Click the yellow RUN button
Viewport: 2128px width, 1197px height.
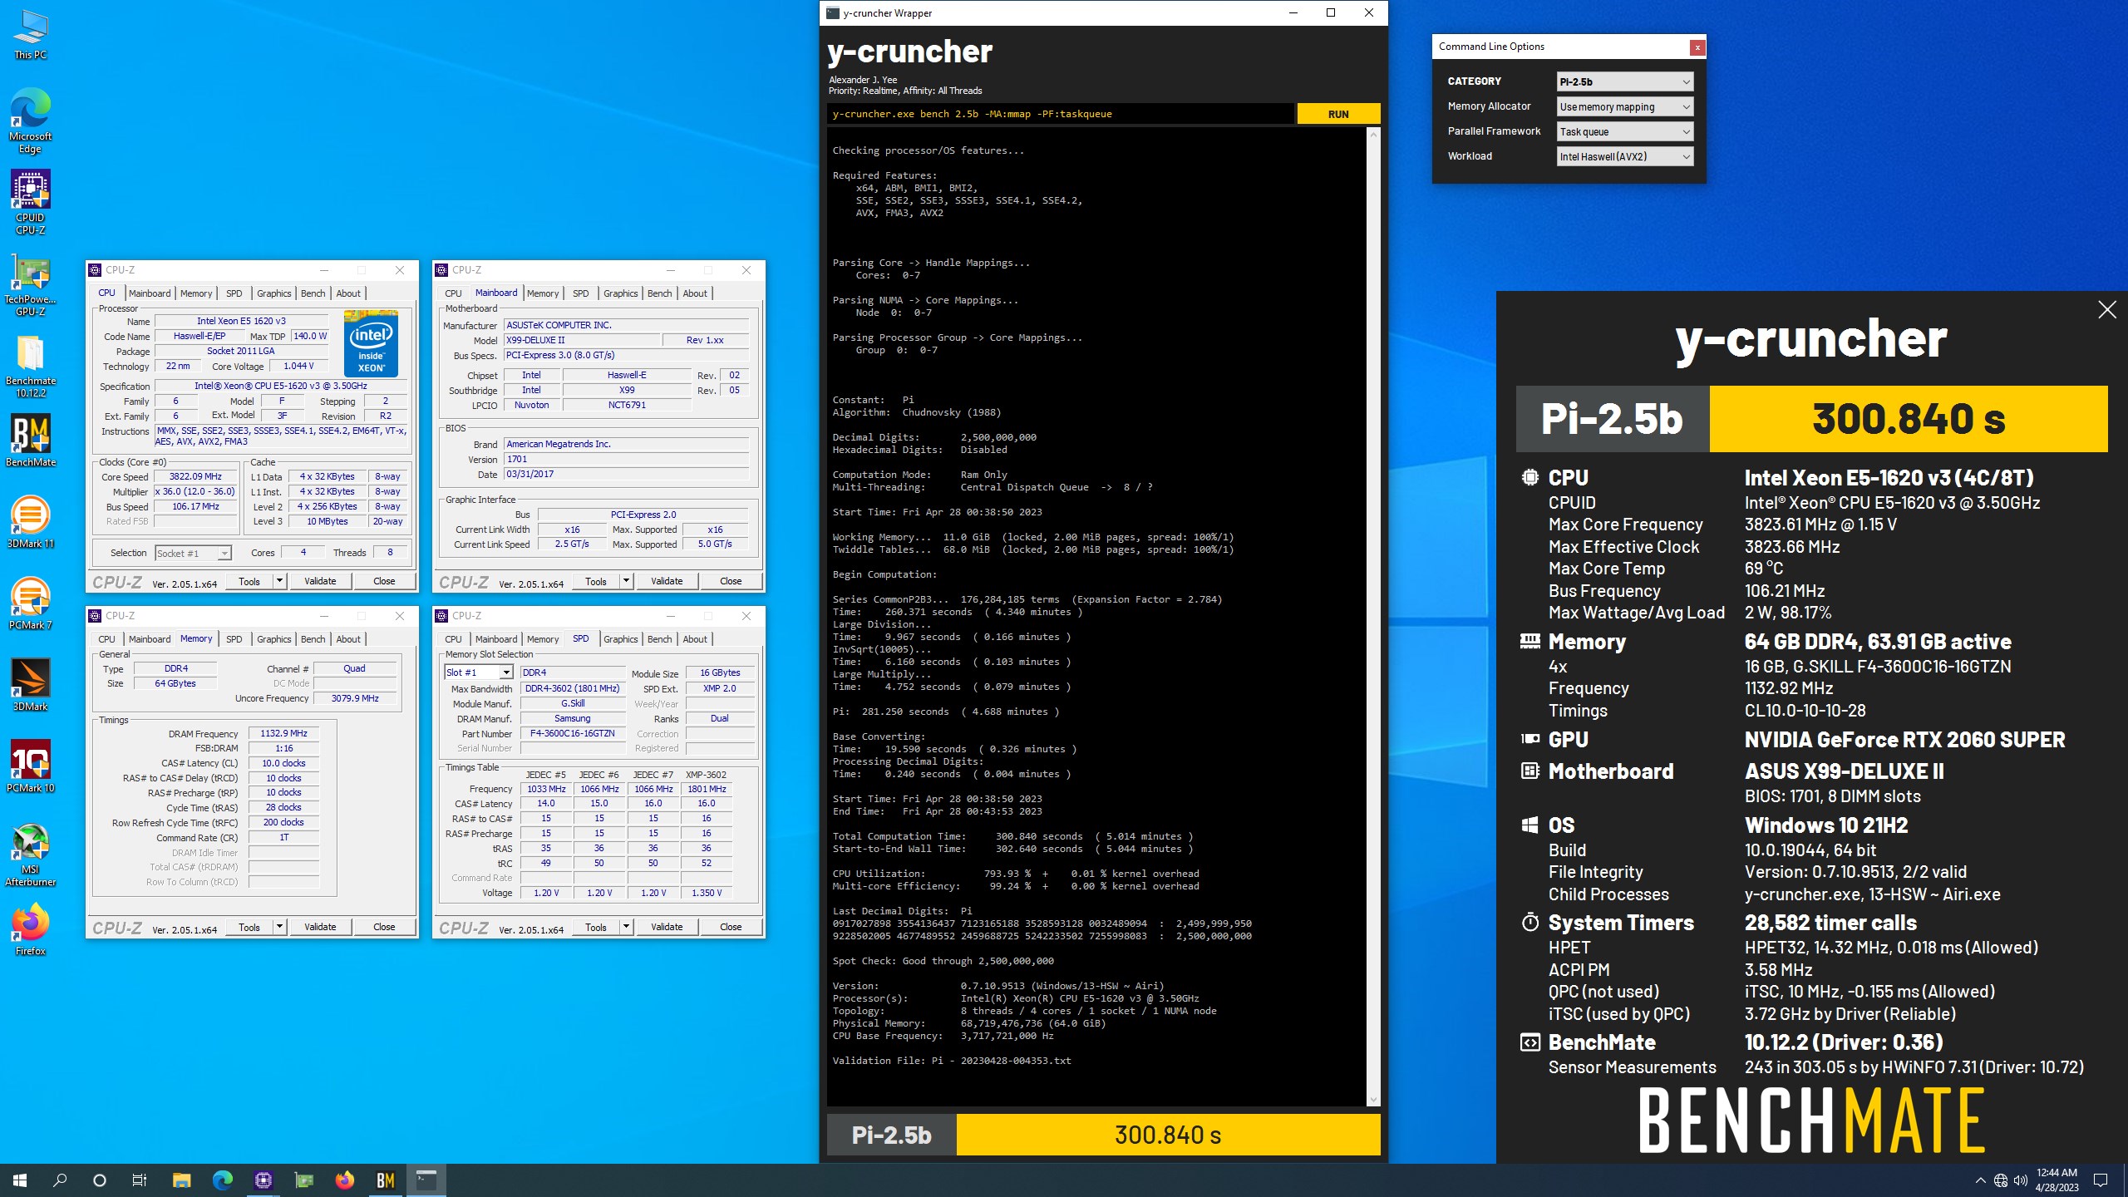1338,114
